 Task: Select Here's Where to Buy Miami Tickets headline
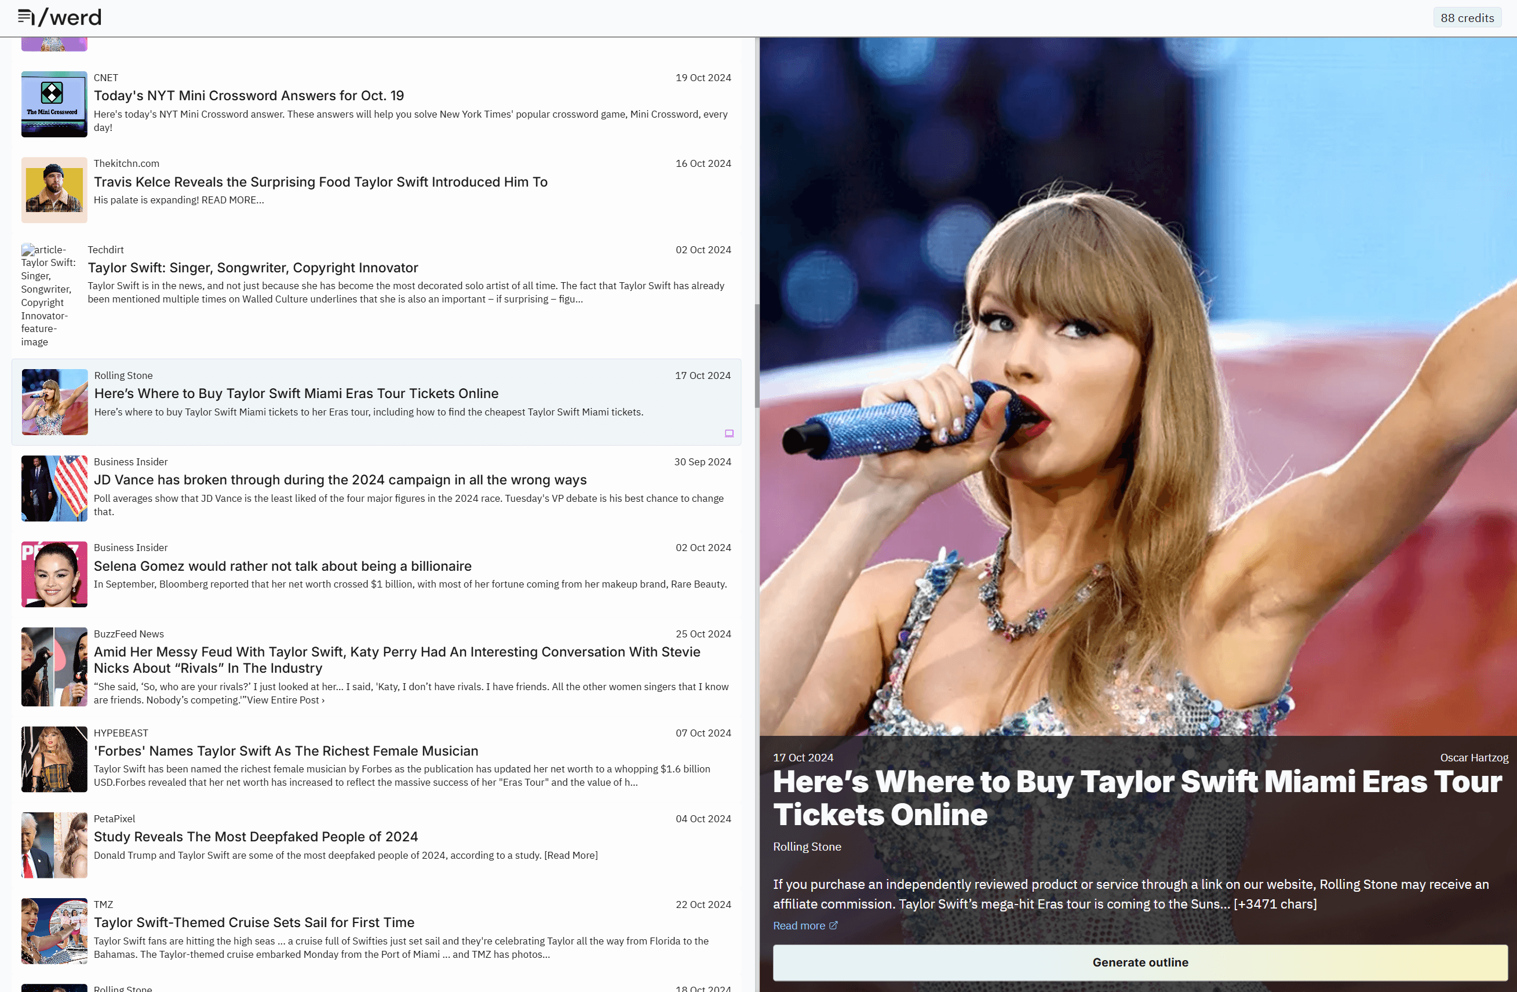click(297, 393)
